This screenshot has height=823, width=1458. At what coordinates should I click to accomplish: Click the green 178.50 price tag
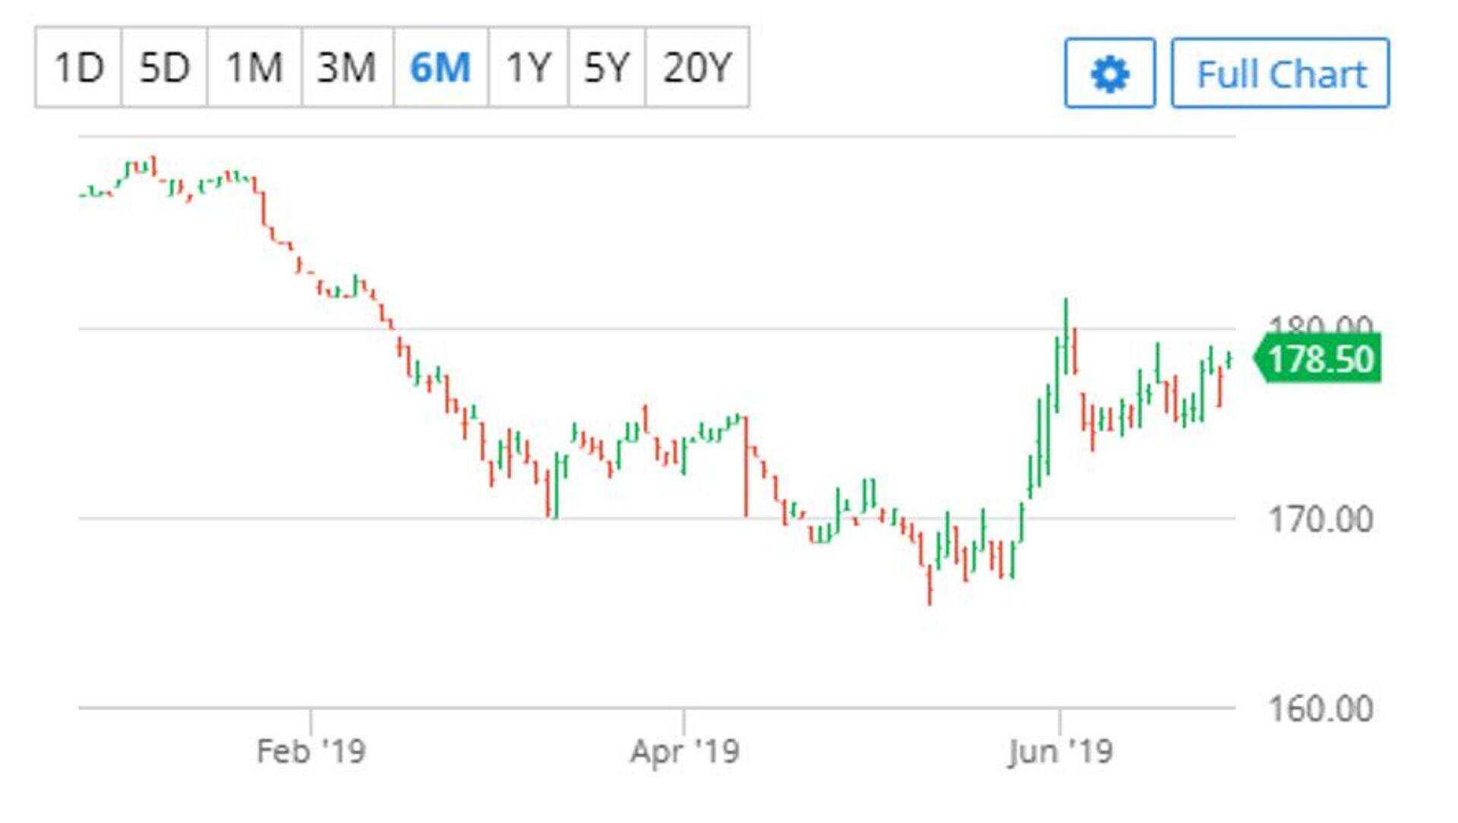[x=1320, y=359]
